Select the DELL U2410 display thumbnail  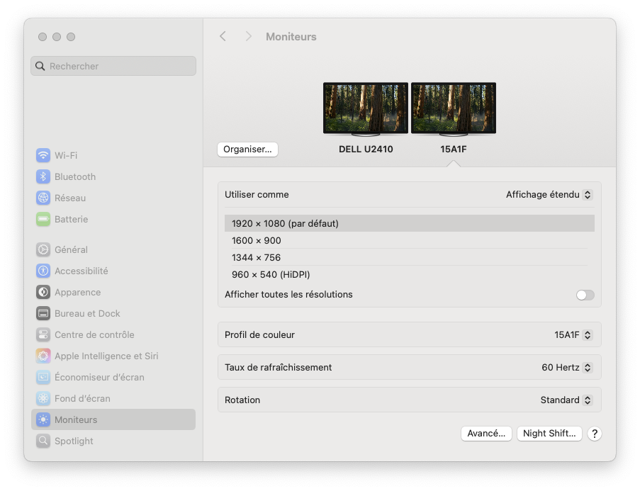click(x=366, y=109)
